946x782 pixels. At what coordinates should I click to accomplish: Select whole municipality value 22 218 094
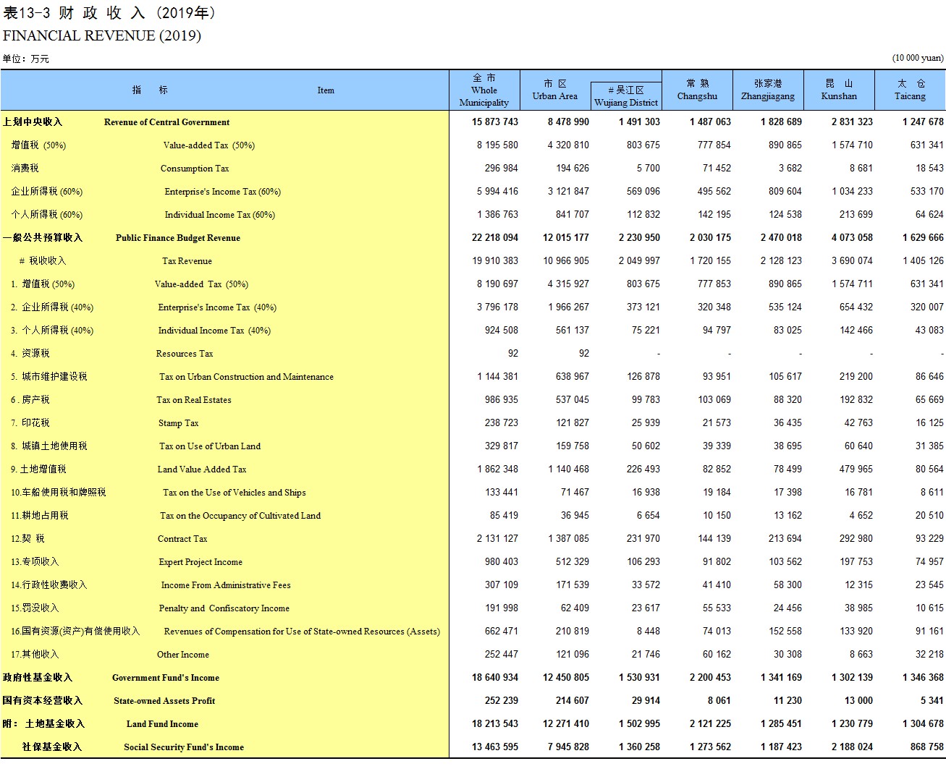pos(495,238)
